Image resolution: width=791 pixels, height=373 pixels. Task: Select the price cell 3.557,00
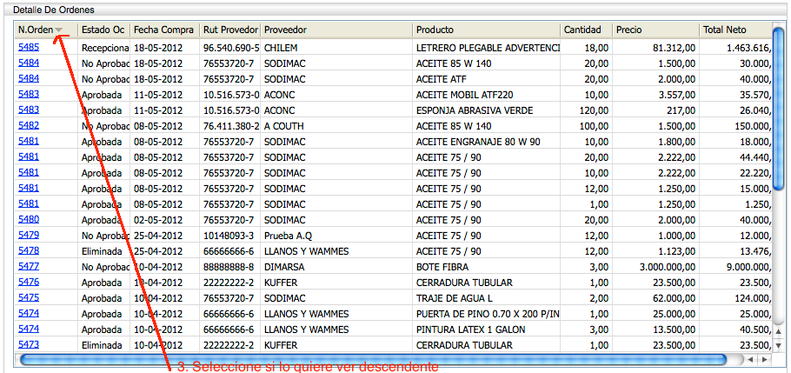(x=655, y=95)
